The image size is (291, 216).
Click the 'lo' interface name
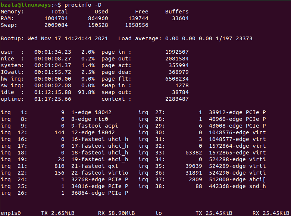tap(159, 213)
